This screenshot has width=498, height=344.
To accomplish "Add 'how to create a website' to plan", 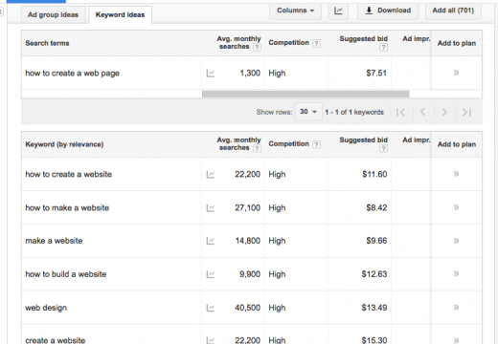I will coord(456,174).
